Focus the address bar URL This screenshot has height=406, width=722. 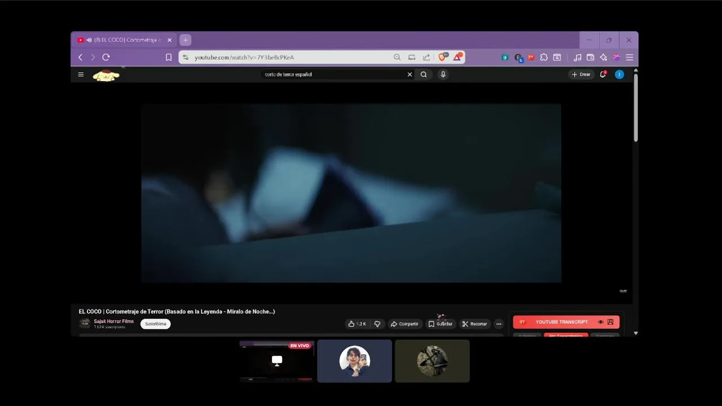(244, 57)
